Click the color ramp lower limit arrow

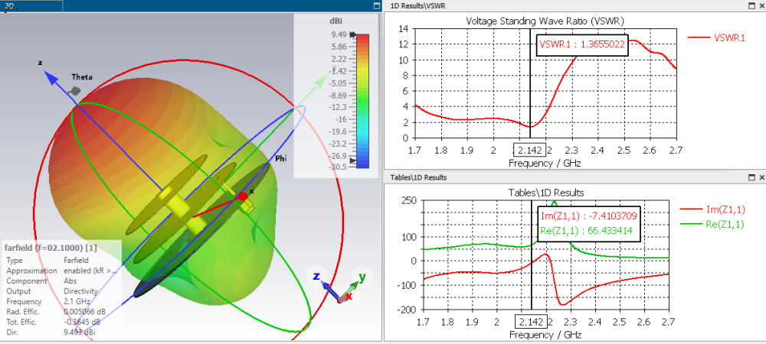tap(353, 161)
